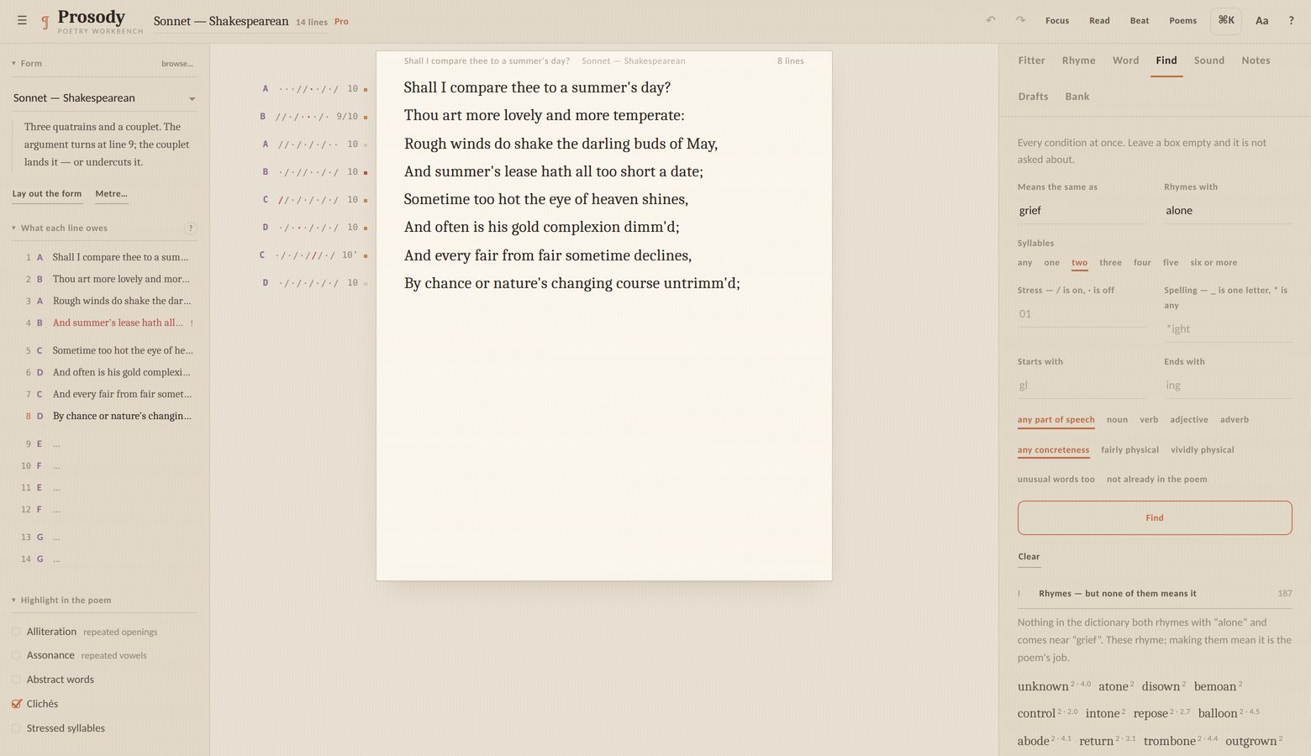
Task: Redo the last edit
Action: 1020,20
